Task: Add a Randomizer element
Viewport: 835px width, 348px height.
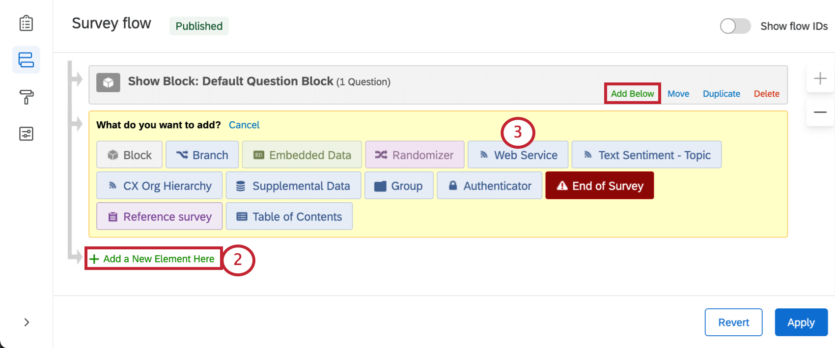Action: (x=414, y=155)
